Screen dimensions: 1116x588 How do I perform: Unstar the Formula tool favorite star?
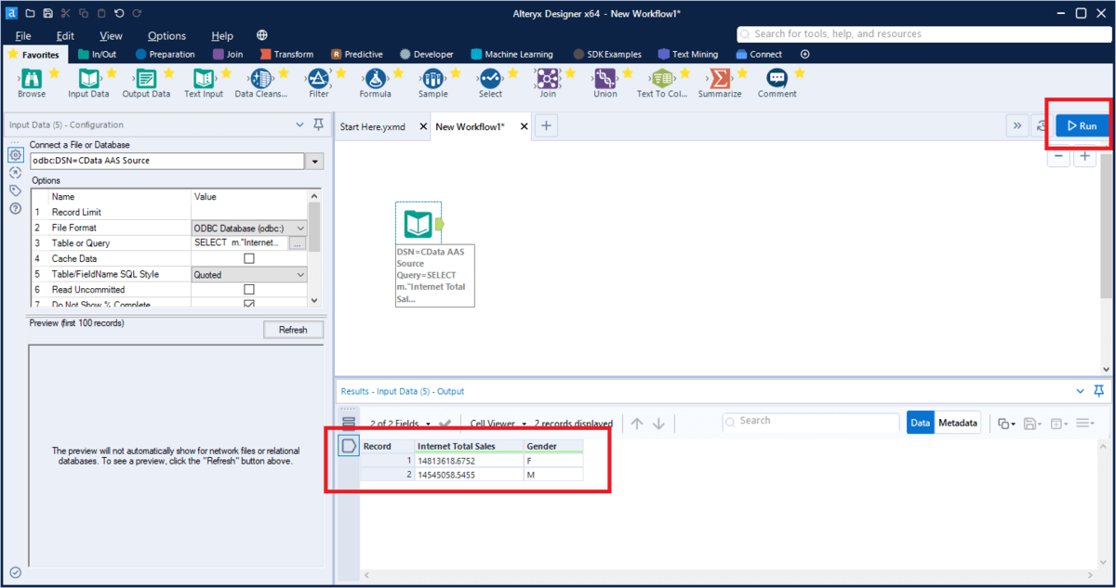[x=398, y=72]
